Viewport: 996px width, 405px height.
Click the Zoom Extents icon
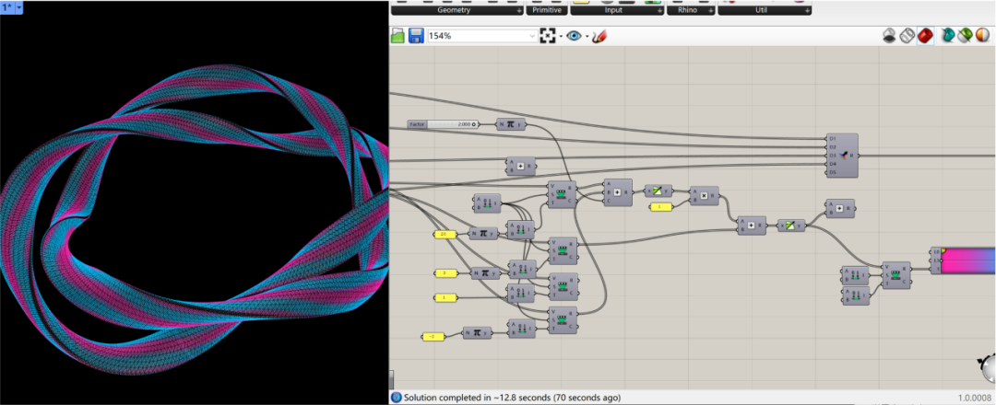coord(550,36)
